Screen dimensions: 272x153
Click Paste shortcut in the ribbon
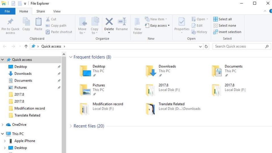[59, 32]
